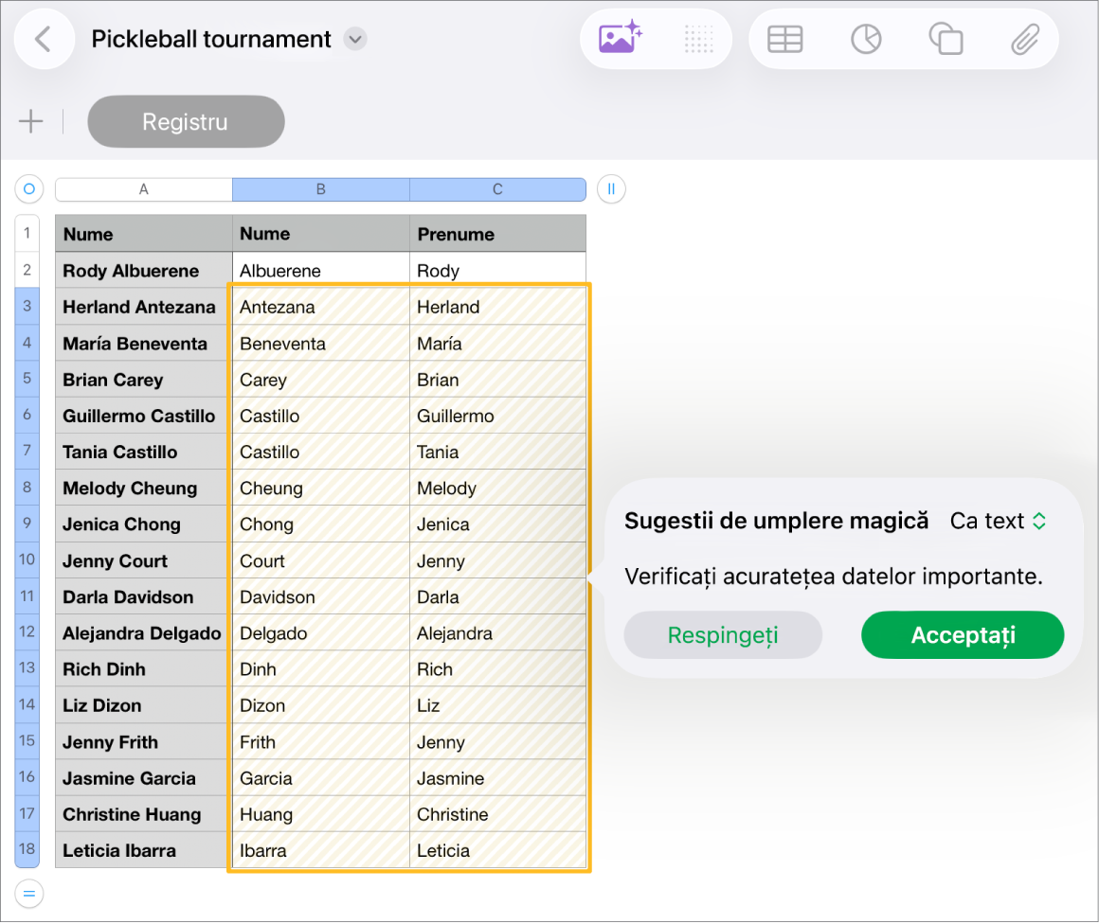
Task: Select the Rody cell in column C
Action: pyautogui.click(x=497, y=271)
